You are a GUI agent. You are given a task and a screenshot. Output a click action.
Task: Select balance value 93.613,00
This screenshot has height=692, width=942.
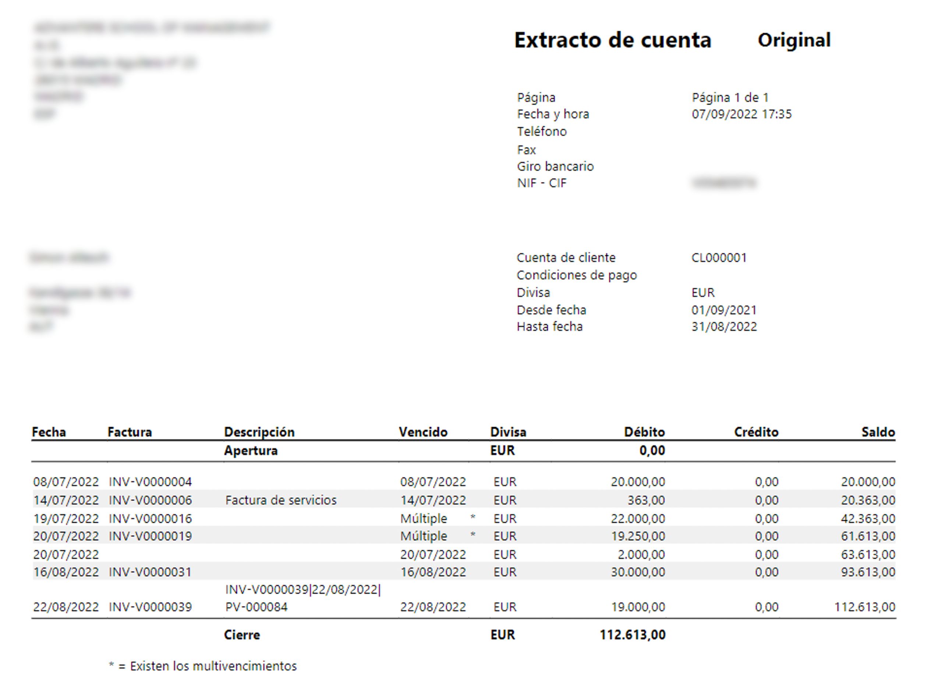[868, 572]
